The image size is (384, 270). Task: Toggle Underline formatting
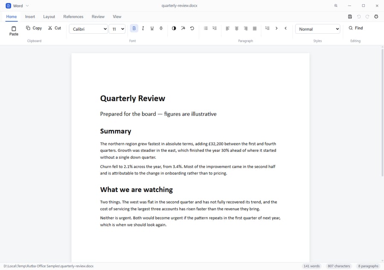152,29
